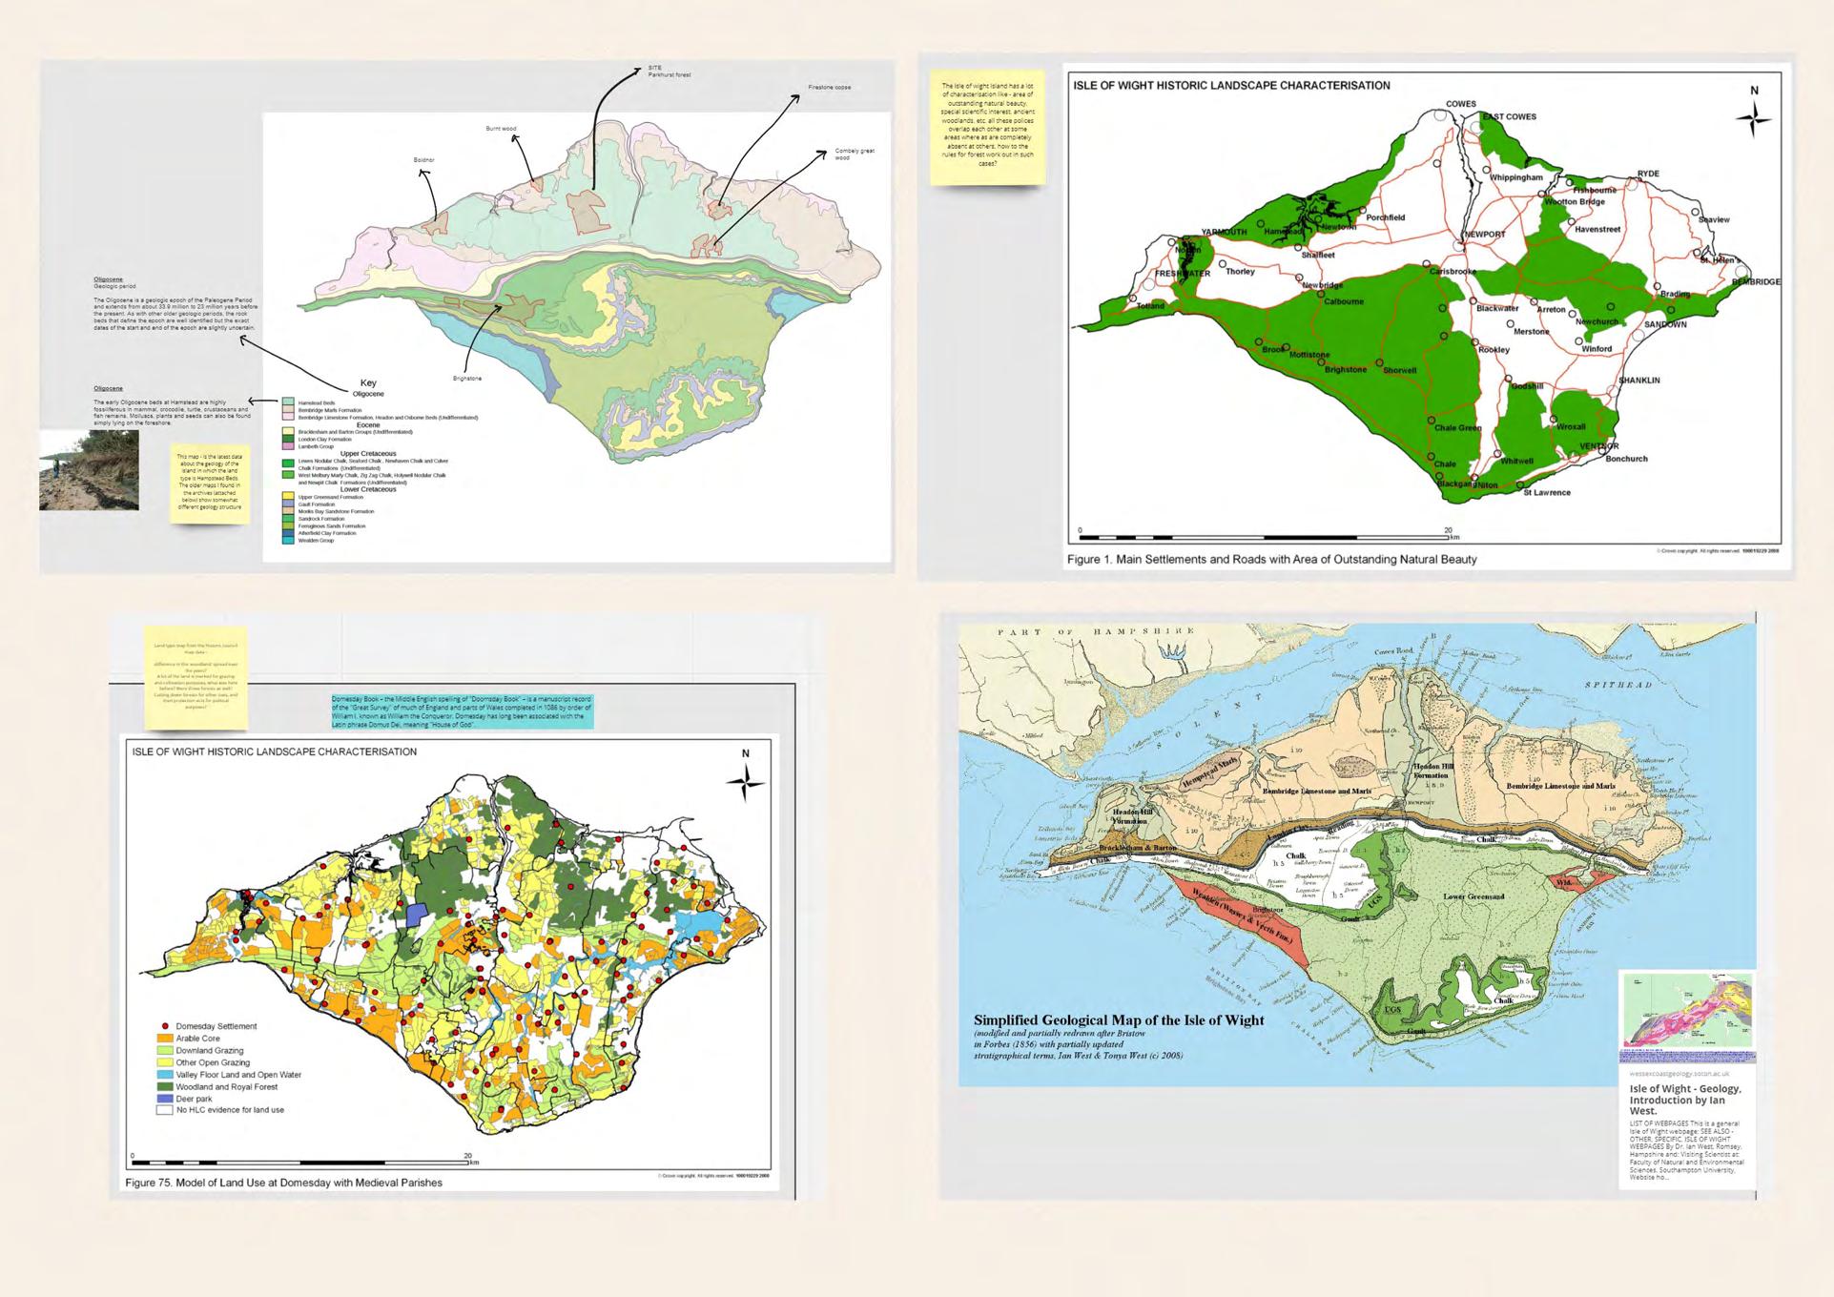1834x1297 pixels.
Task: Click the red Domesday Settlement dot in the legend
Action: [x=165, y=1026]
